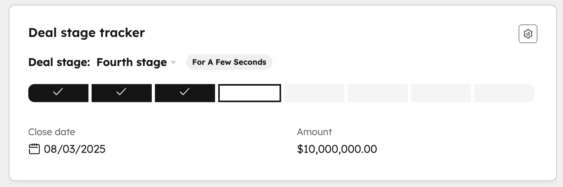The width and height of the screenshot is (563, 187).
Task: Click the Close date label
Action: [52, 132]
